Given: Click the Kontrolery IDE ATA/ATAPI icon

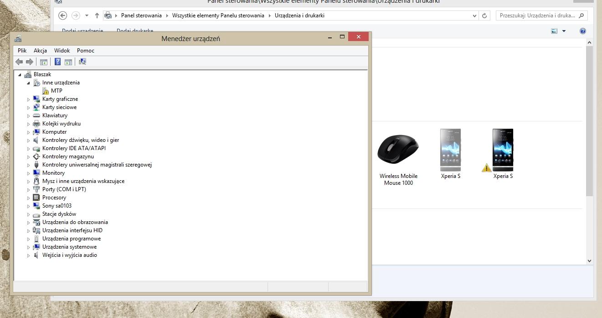Looking at the screenshot, I should pyautogui.click(x=36, y=148).
